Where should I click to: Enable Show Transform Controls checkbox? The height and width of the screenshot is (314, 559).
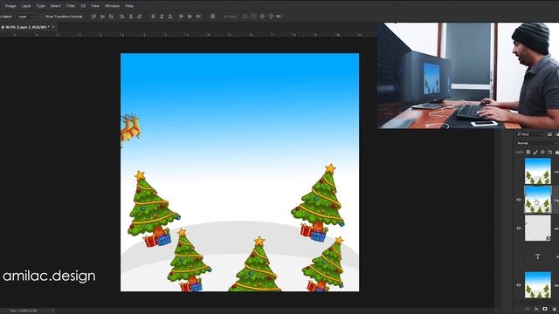42,17
